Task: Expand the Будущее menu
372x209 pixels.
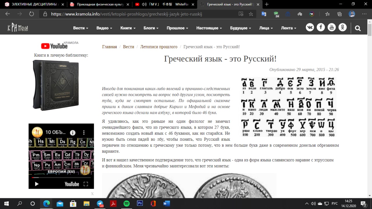Action: [x=241, y=28]
